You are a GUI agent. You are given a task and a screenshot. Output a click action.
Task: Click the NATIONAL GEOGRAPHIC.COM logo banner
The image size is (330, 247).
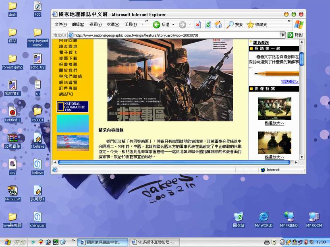(x=73, y=107)
